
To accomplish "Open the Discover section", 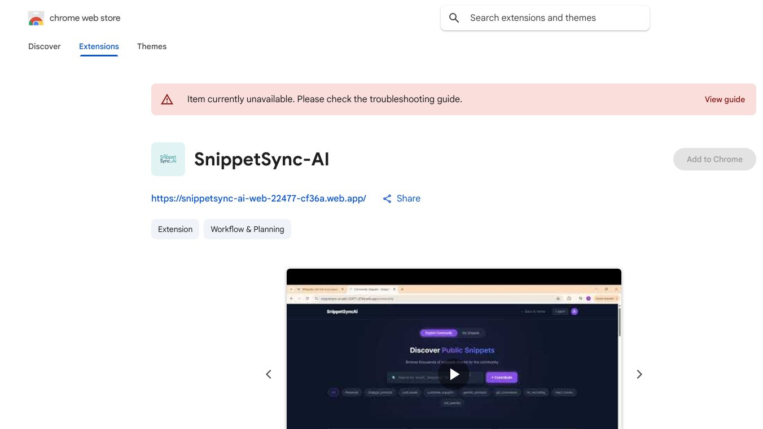I will [44, 46].
